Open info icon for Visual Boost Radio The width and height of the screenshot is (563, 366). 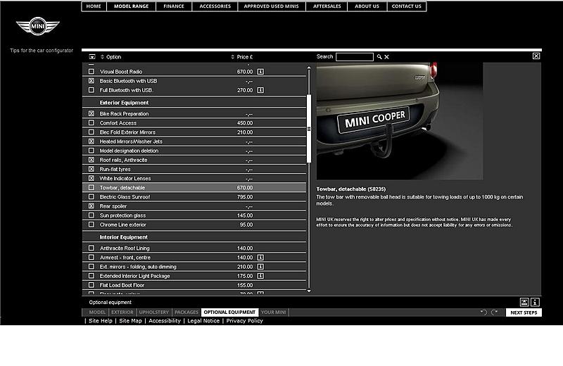260,72
